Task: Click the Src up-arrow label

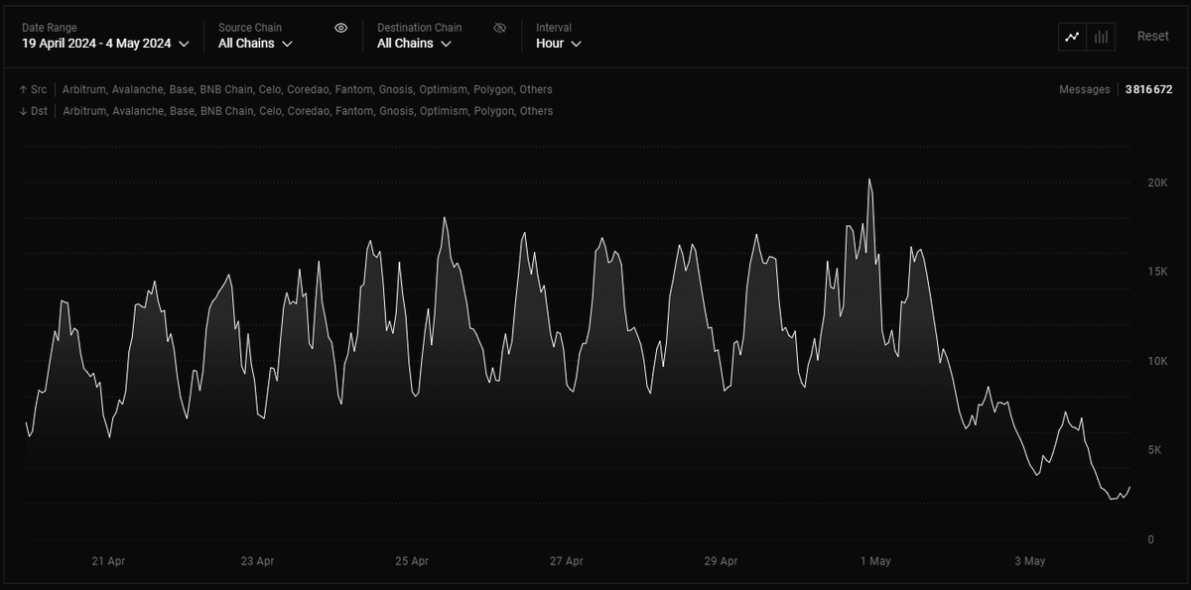Action: tap(33, 89)
